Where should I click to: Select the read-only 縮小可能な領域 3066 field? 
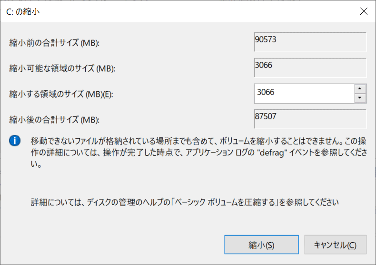pyautogui.click(x=310, y=67)
